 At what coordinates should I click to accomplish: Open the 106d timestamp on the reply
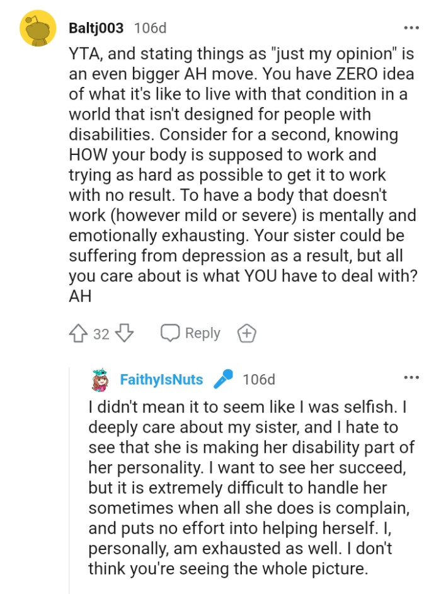tap(258, 379)
